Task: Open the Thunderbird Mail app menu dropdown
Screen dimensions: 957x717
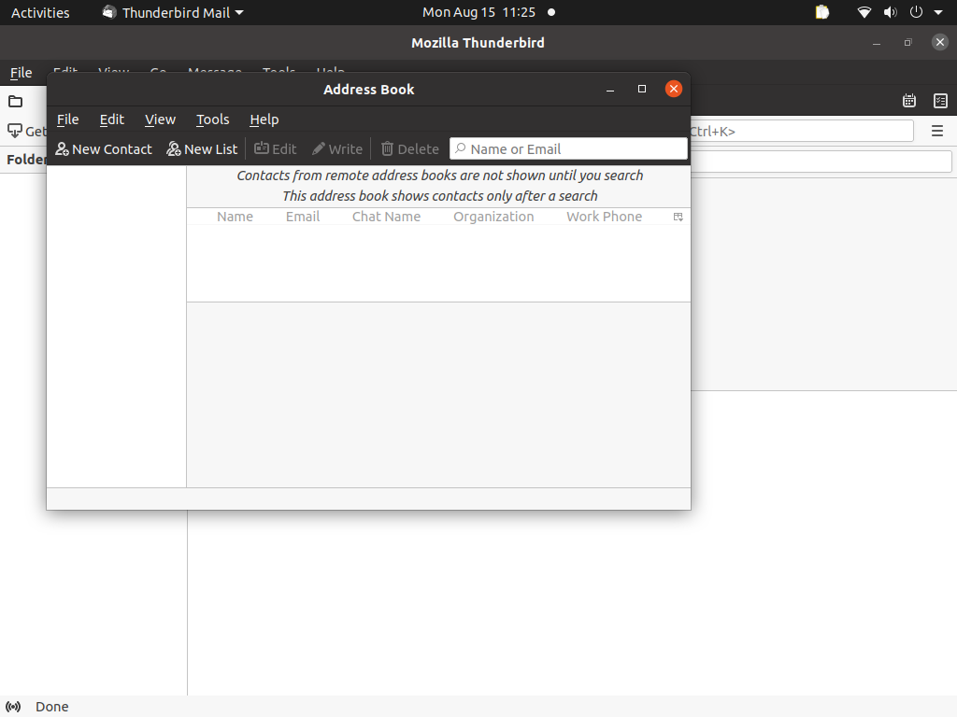Action: (173, 13)
